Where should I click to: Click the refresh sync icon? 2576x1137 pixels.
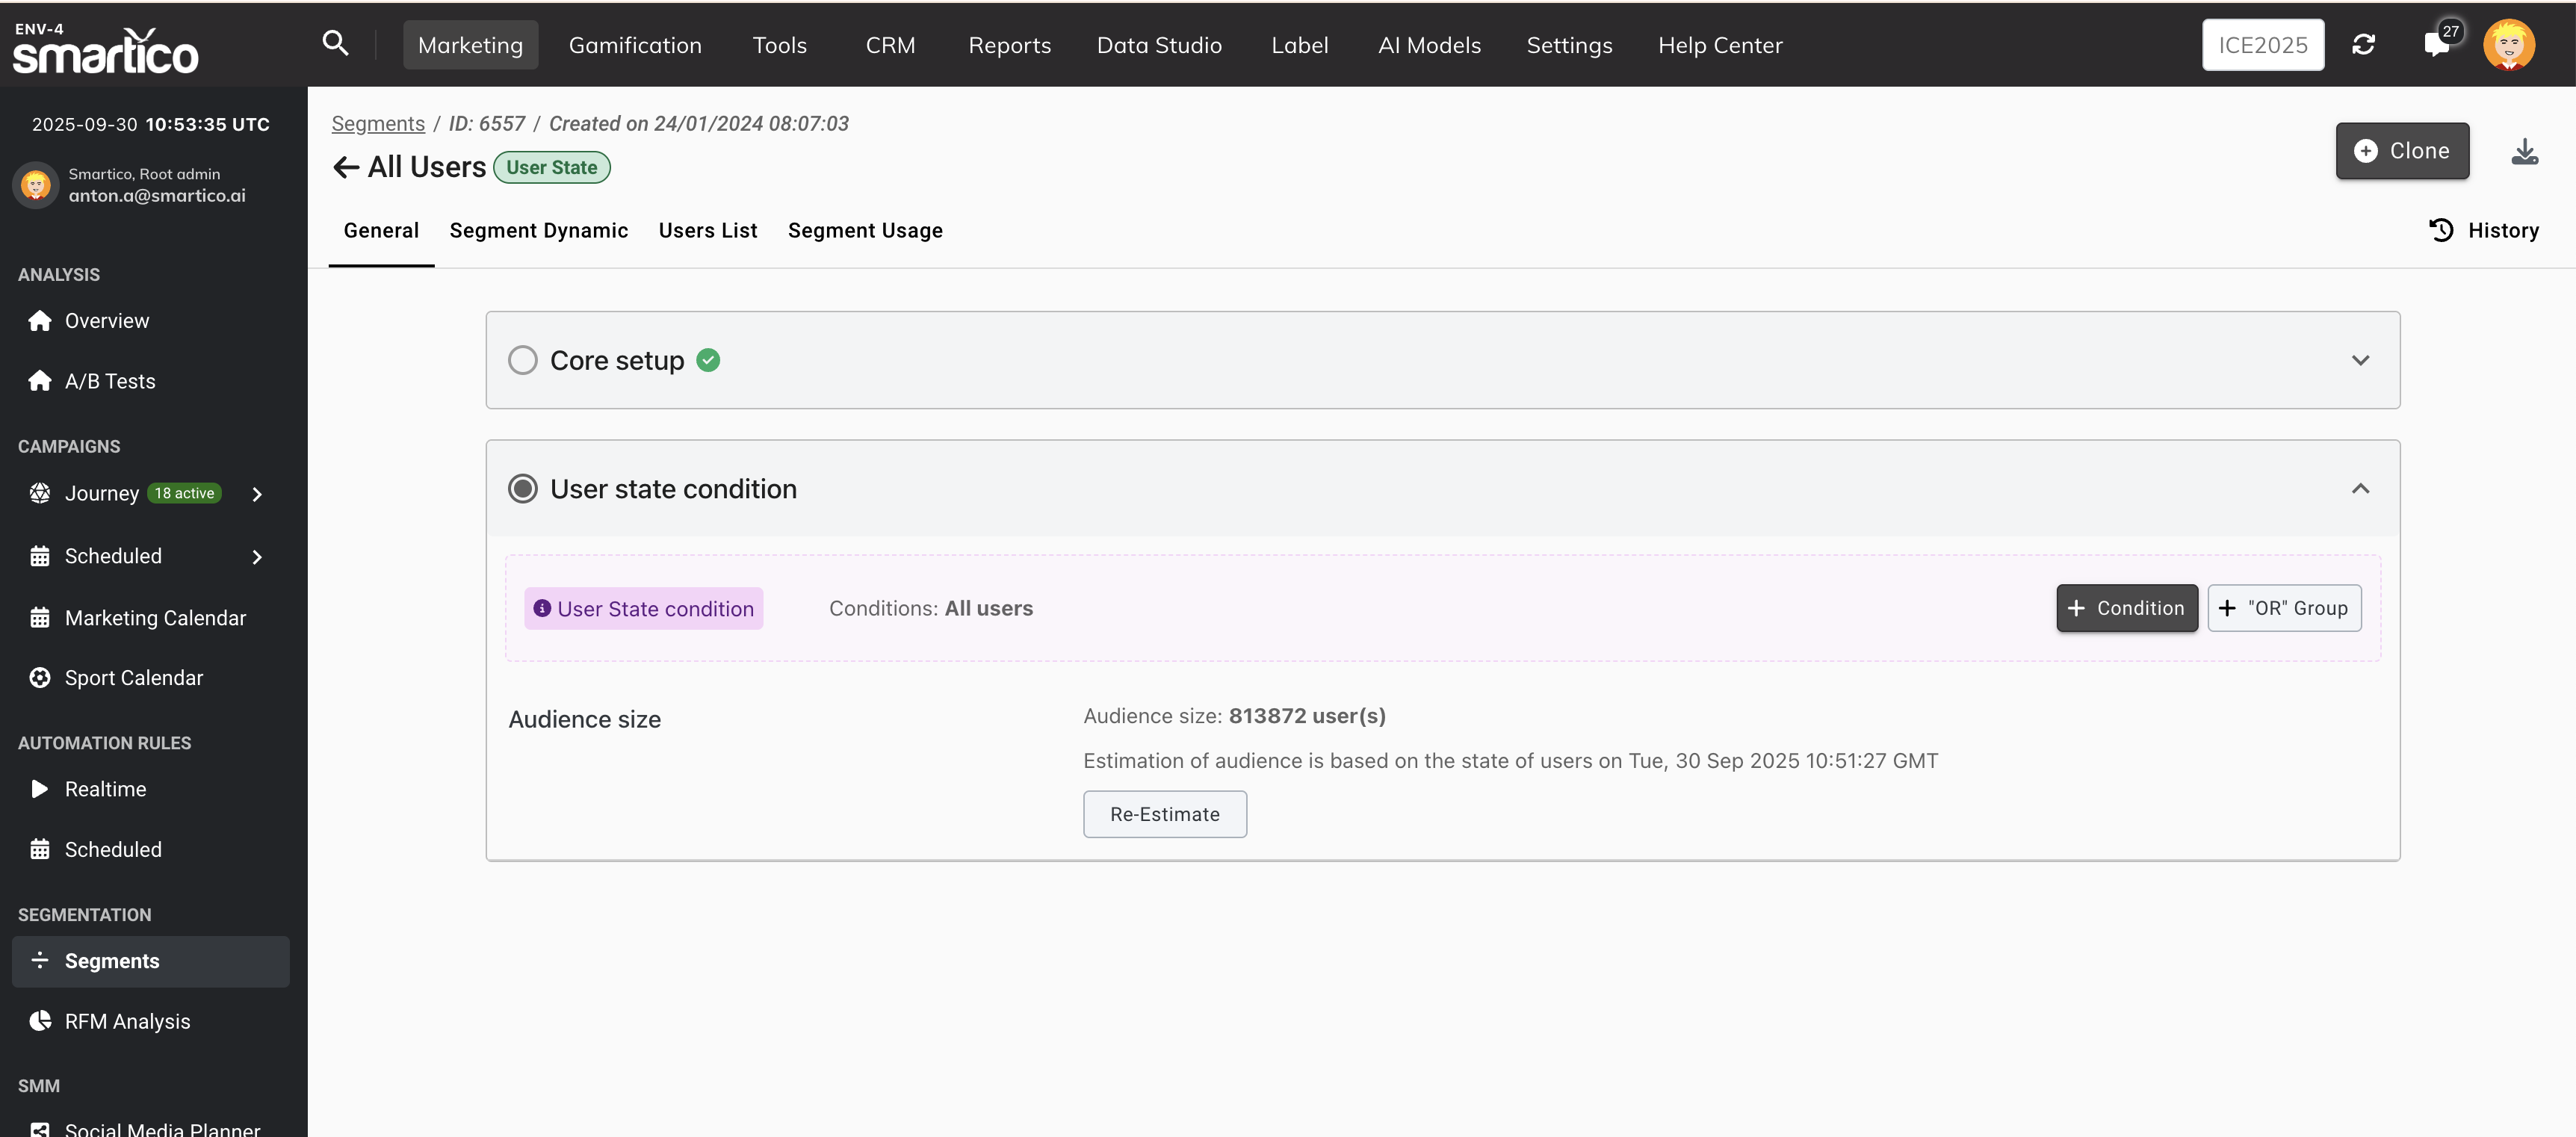click(2363, 45)
